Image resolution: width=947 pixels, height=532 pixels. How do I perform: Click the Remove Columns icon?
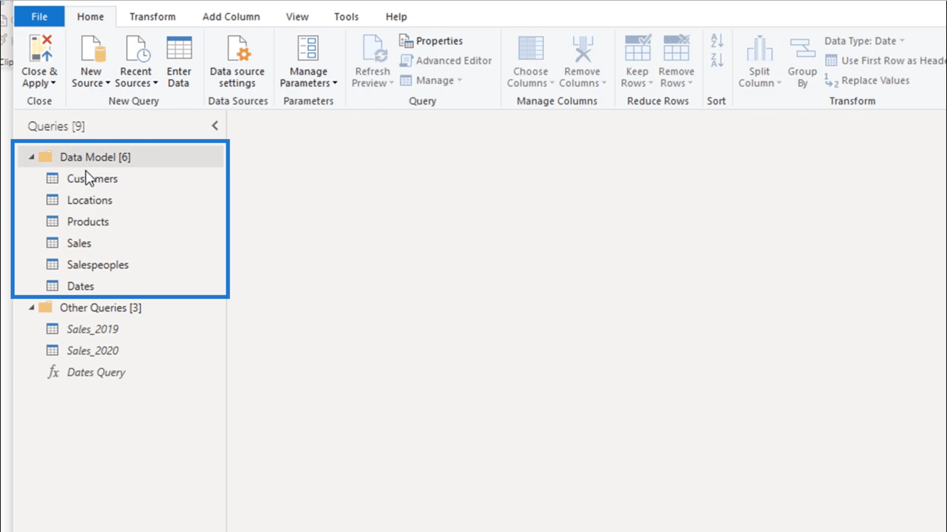(583, 49)
